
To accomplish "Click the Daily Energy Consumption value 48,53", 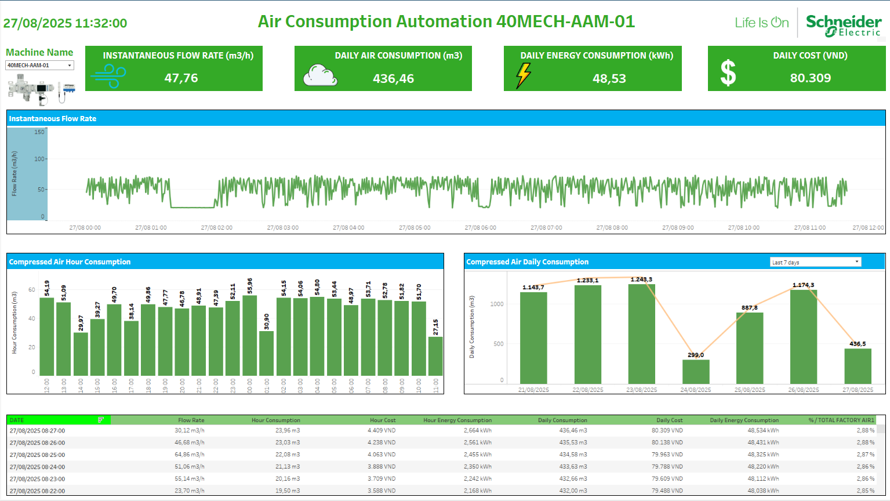I will click(x=609, y=78).
